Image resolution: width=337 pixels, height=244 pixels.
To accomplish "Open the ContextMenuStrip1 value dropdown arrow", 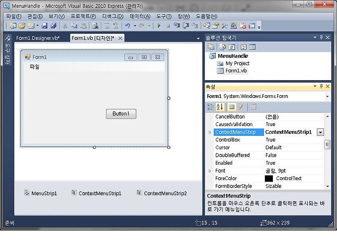I will (320, 132).
